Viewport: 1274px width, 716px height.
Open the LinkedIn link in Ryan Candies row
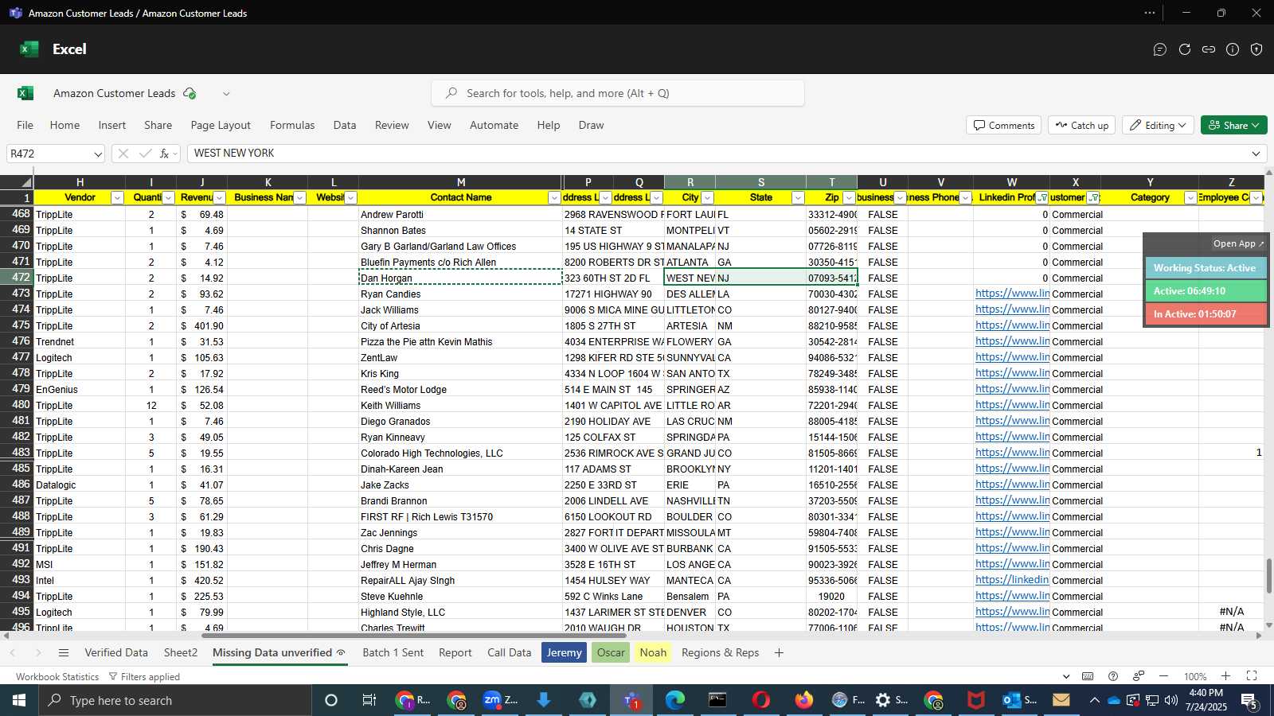tap(1012, 294)
